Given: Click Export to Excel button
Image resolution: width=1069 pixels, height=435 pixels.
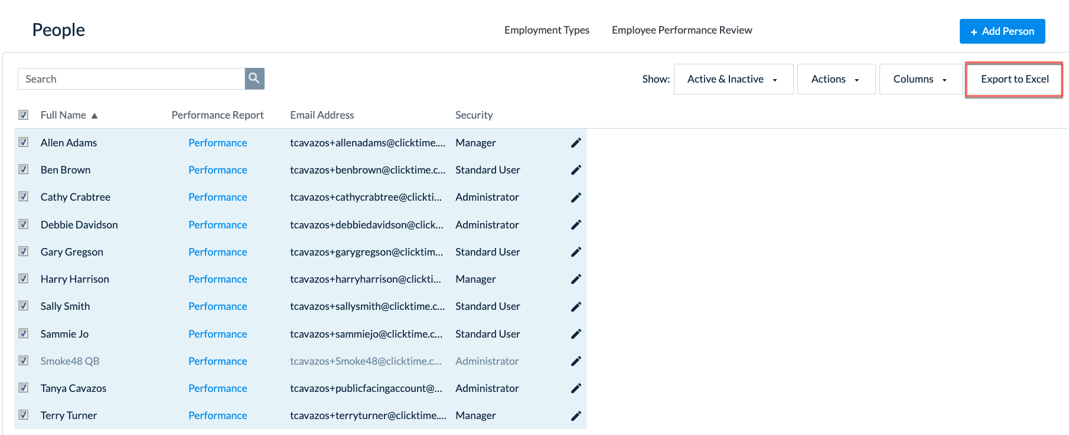Looking at the screenshot, I should coord(1015,79).
